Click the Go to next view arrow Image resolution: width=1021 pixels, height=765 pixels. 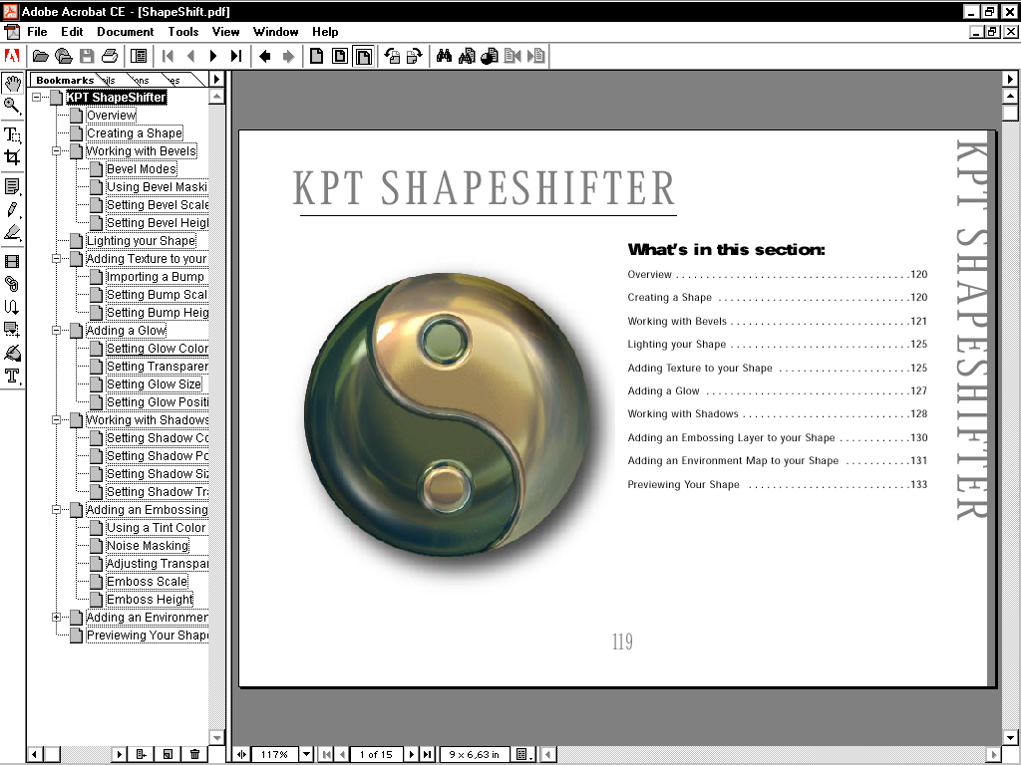pyautogui.click(x=288, y=57)
